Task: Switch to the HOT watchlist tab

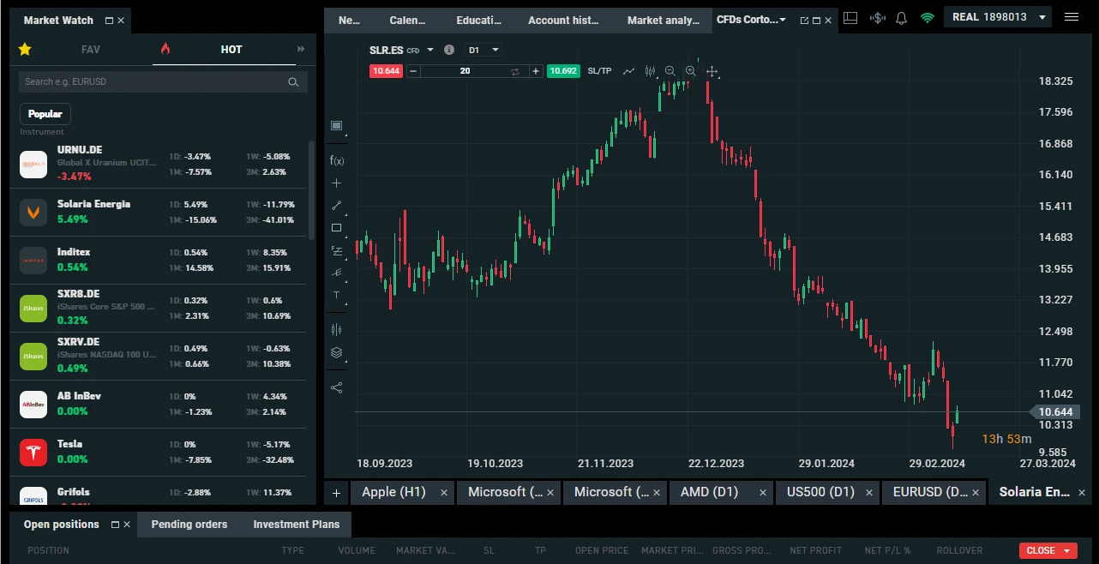Action: click(231, 50)
